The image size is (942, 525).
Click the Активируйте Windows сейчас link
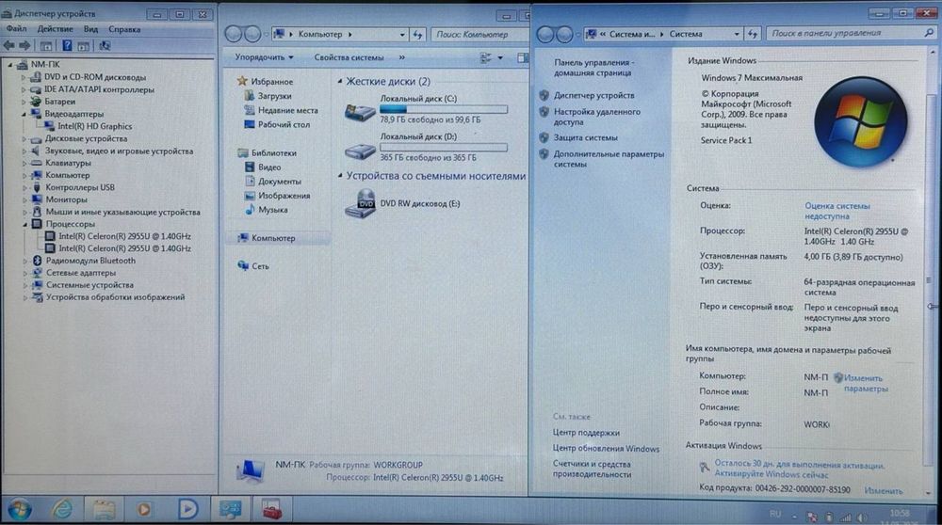[x=771, y=474]
